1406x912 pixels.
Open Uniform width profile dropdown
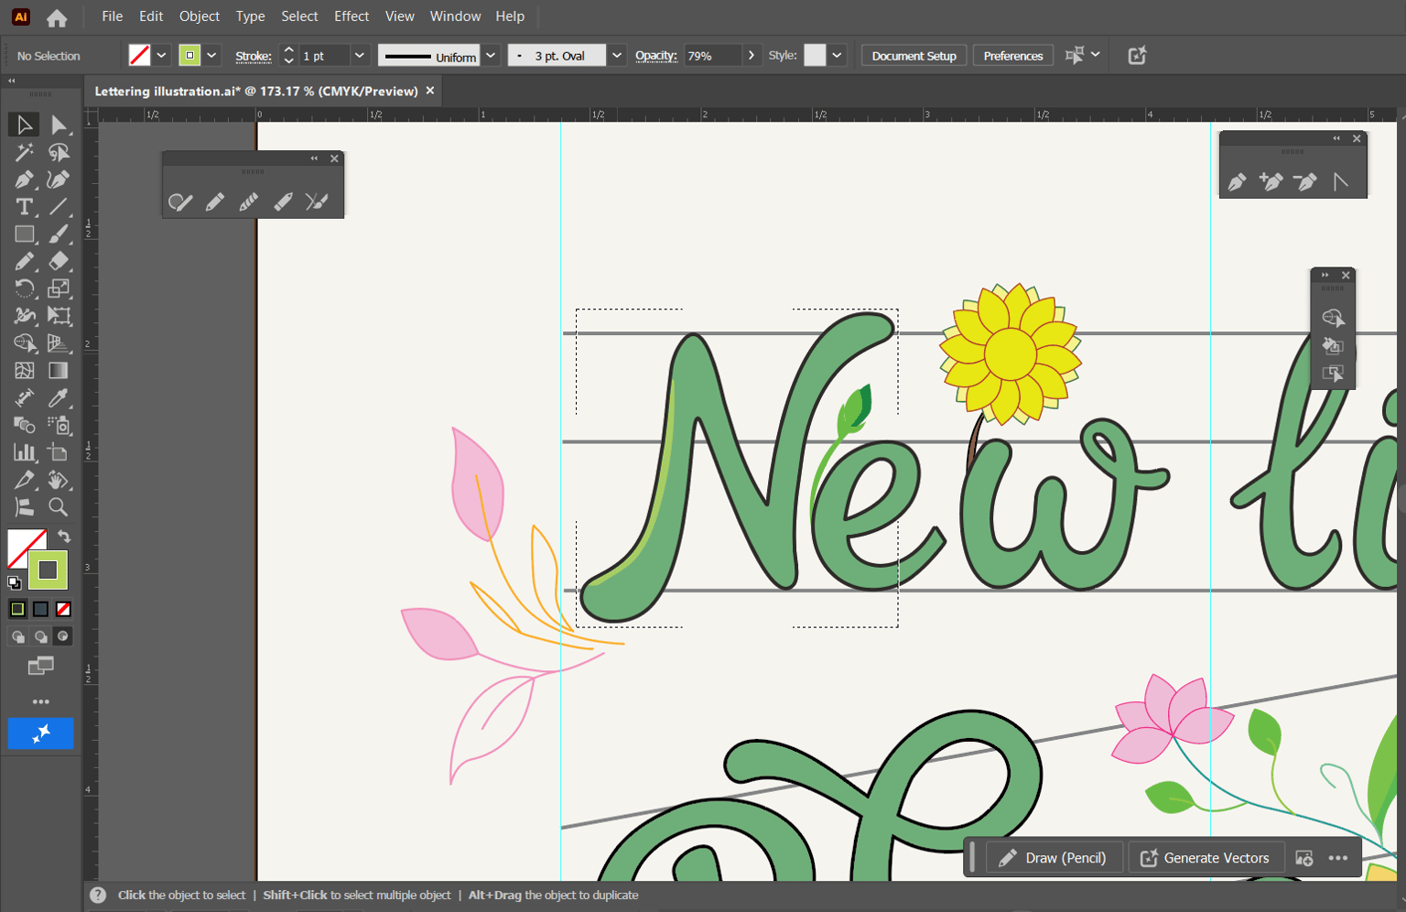491,56
